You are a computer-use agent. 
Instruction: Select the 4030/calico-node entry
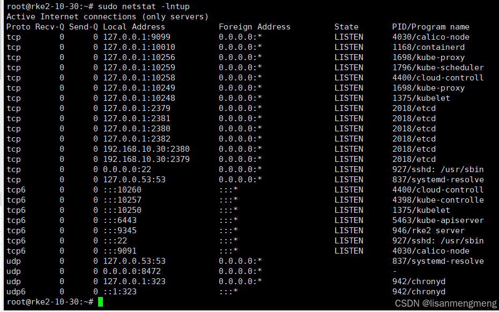pyautogui.click(x=432, y=36)
